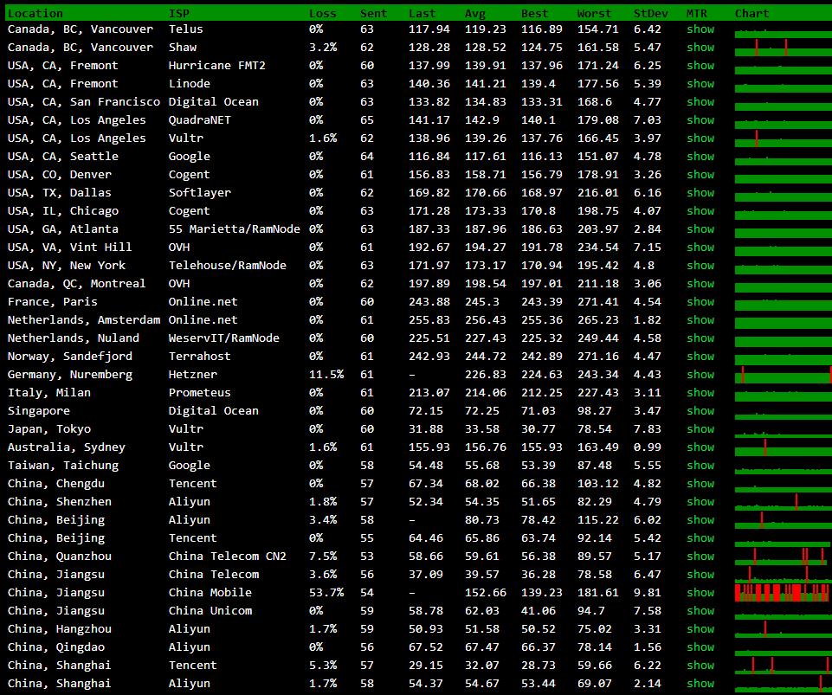Click show for Milan Prometeus row
Viewport: 832px width, 695px height.
700,393
